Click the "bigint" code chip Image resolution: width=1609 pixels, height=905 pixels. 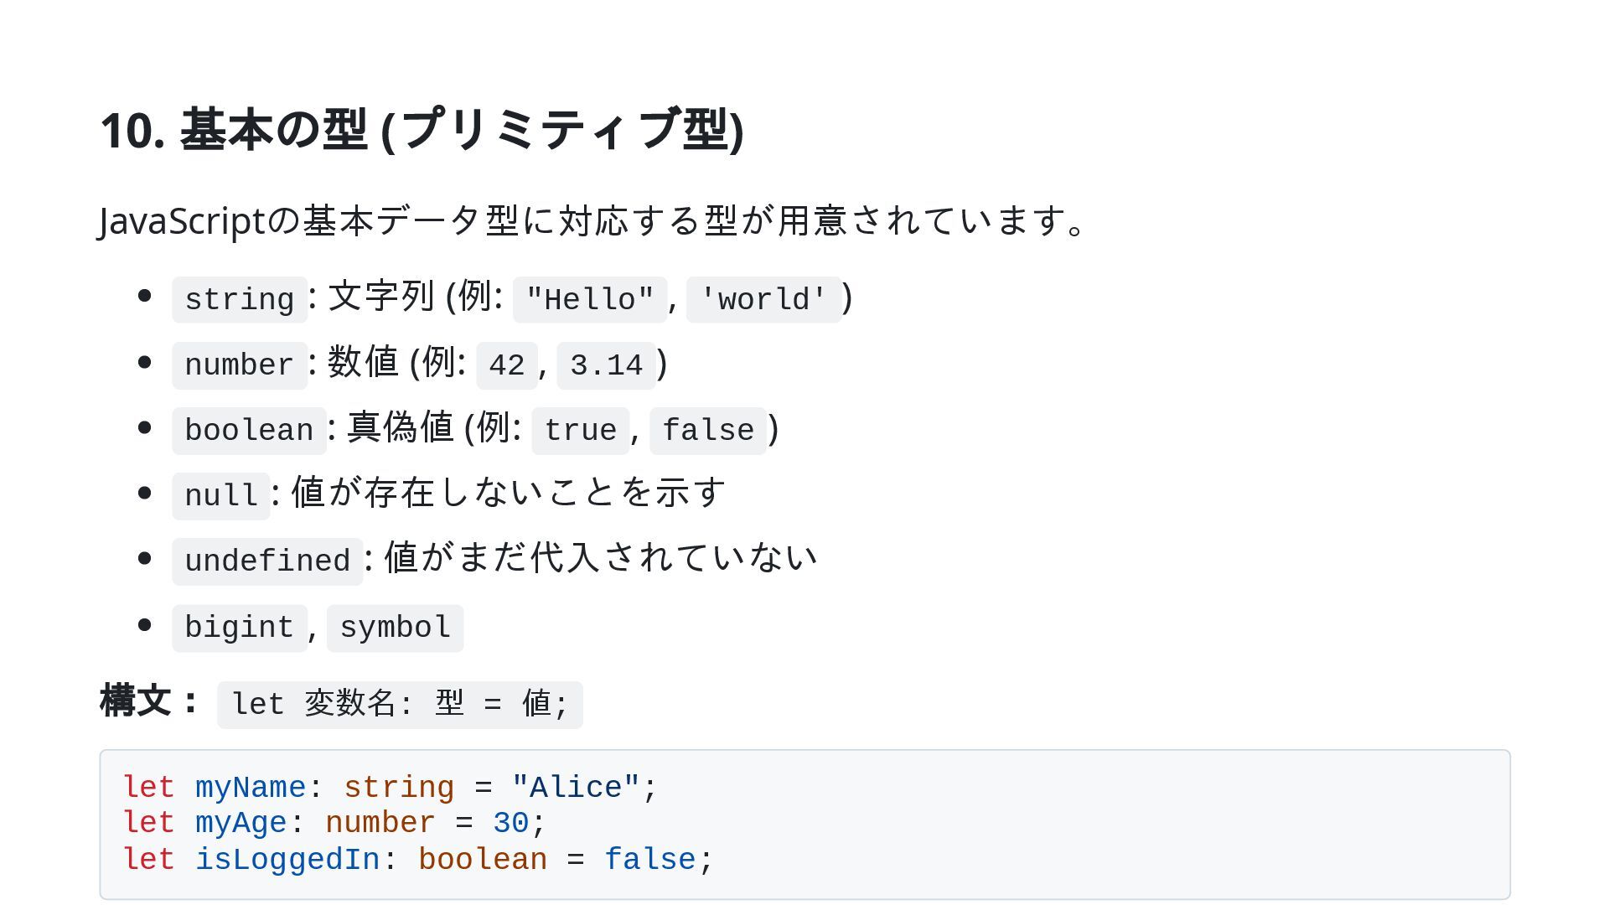(240, 628)
